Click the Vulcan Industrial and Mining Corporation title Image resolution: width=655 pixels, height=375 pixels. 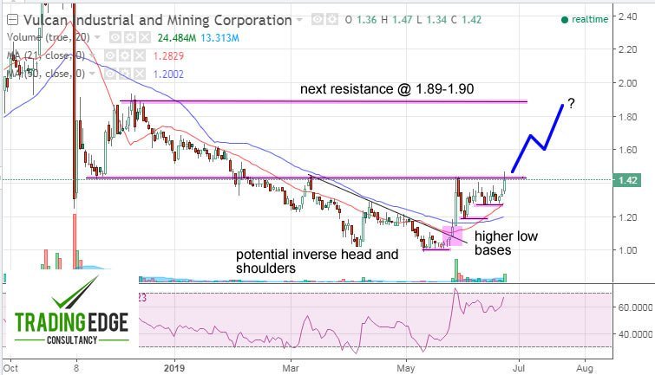coord(158,20)
